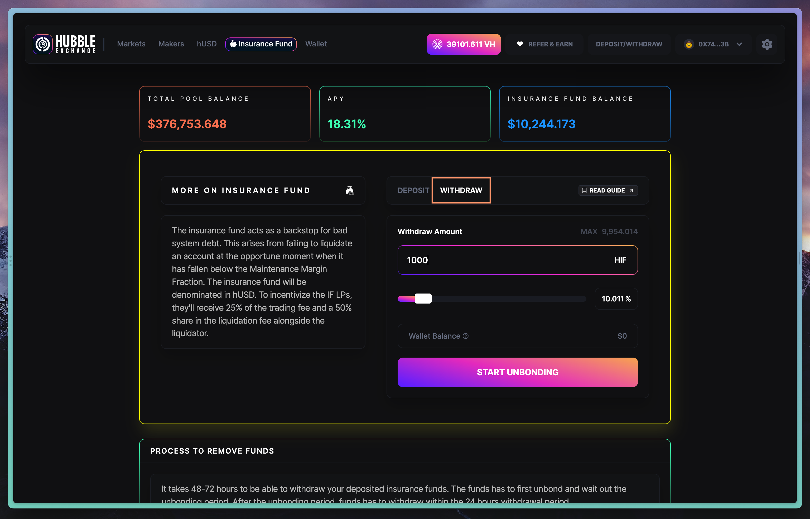Click the More On Insurance Fund heading
The height and width of the screenshot is (519, 810).
click(x=241, y=190)
